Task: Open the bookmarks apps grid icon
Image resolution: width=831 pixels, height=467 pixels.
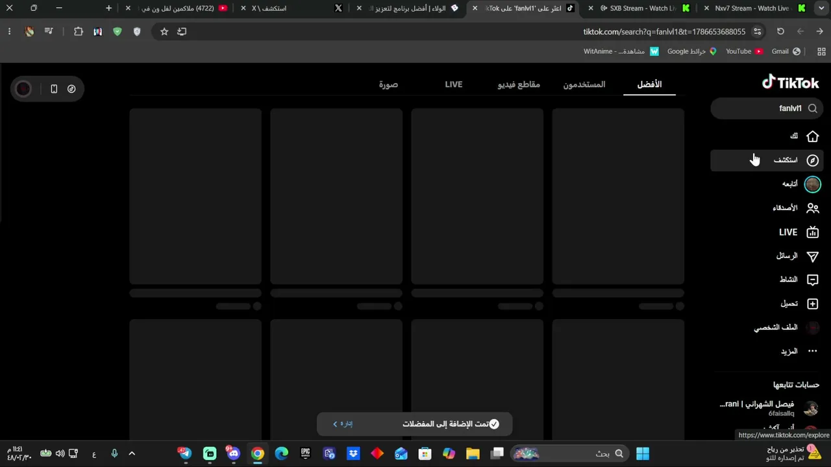Action: point(821,51)
